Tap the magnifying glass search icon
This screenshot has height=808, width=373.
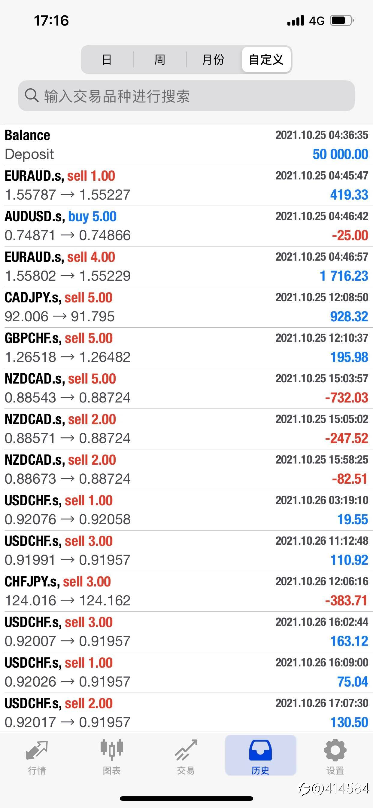click(x=31, y=95)
